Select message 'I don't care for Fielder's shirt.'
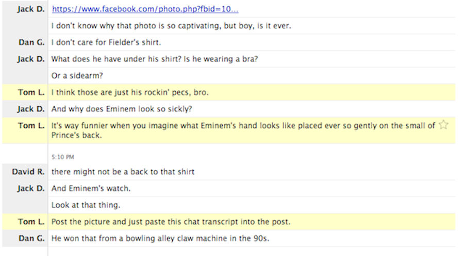 pos(106,42)
